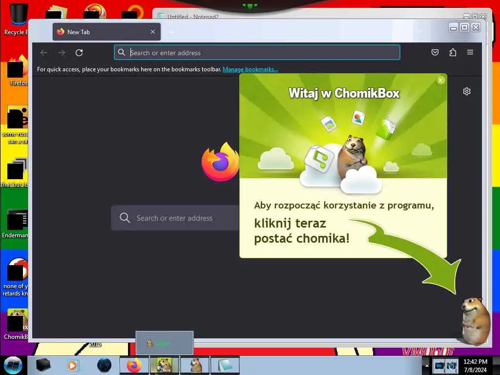Open the 'that but its' desktop icon

(x=15, y=172)
